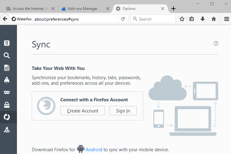Open the General preferences sidebar icon
This screenshot has height=154, width=231.
[7, 43]
